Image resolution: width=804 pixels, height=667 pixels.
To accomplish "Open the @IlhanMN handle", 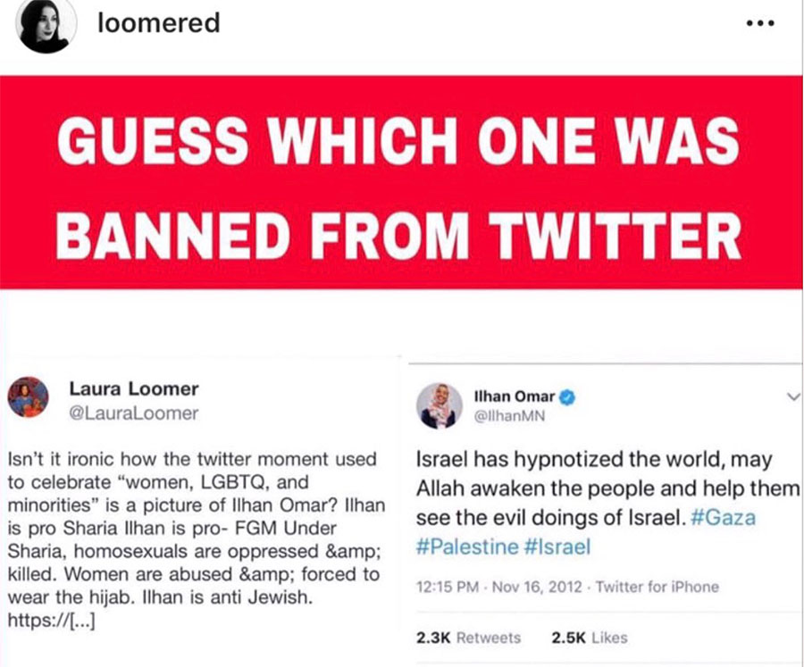I will (x=510, y=416).
